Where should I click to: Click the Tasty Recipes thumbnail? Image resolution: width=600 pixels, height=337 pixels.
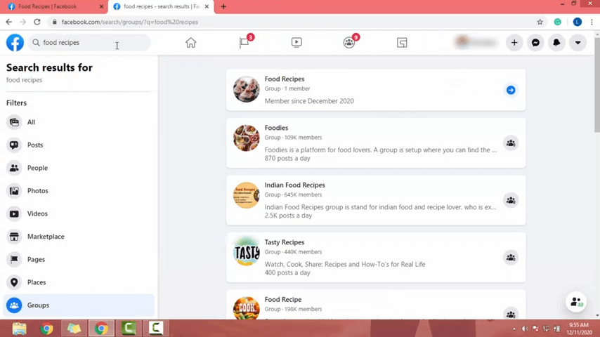click(247, 252)
